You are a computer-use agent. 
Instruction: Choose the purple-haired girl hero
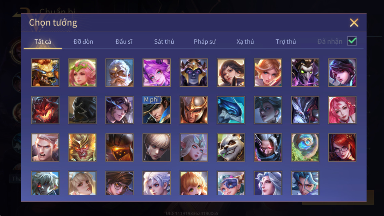(157, 73)
